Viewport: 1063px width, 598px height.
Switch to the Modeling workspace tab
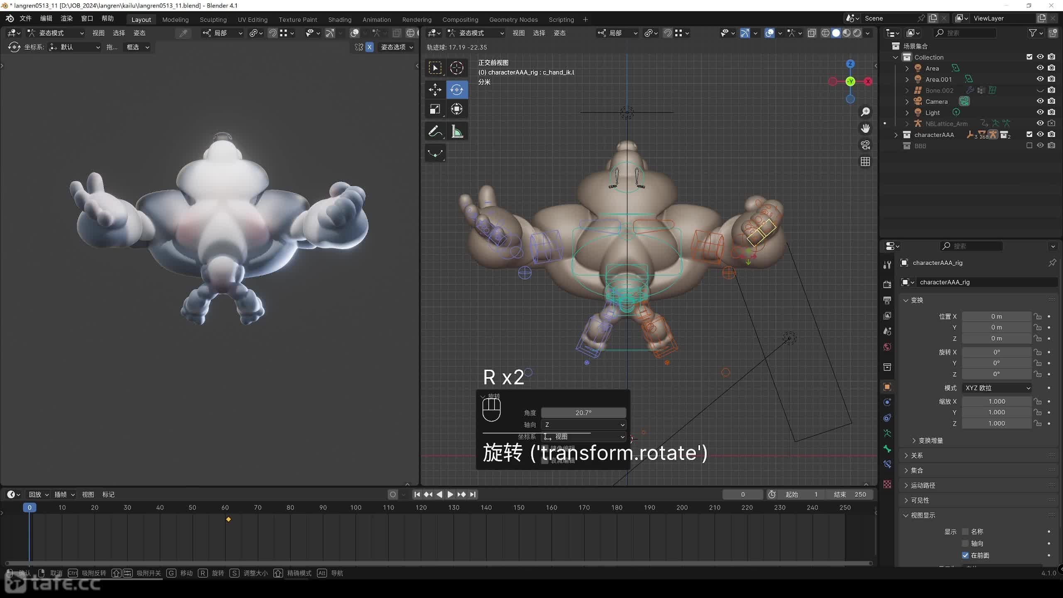pos(175,20)
